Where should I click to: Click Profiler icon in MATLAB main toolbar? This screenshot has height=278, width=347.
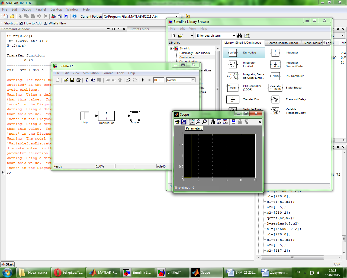click(66, 16)
